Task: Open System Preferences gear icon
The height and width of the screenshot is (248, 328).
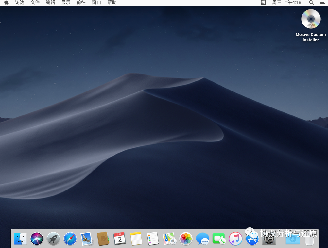Action: coord(269,239)
